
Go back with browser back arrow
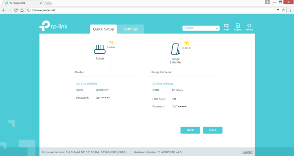[4, 10]
